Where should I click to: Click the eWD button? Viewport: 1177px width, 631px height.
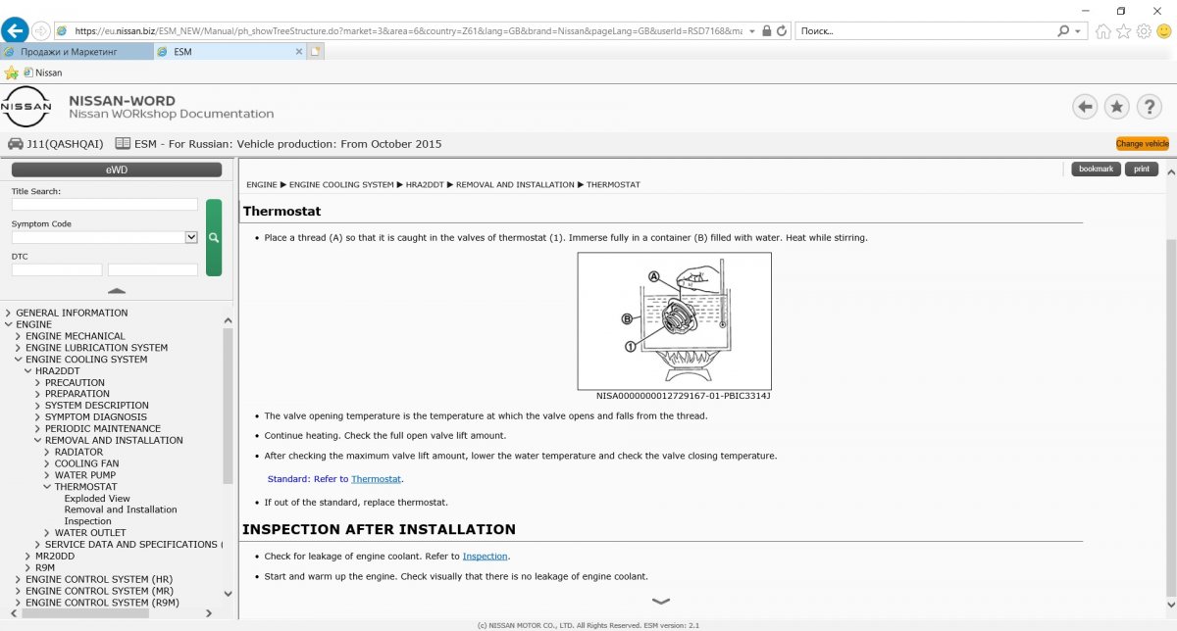click(117, 170)
